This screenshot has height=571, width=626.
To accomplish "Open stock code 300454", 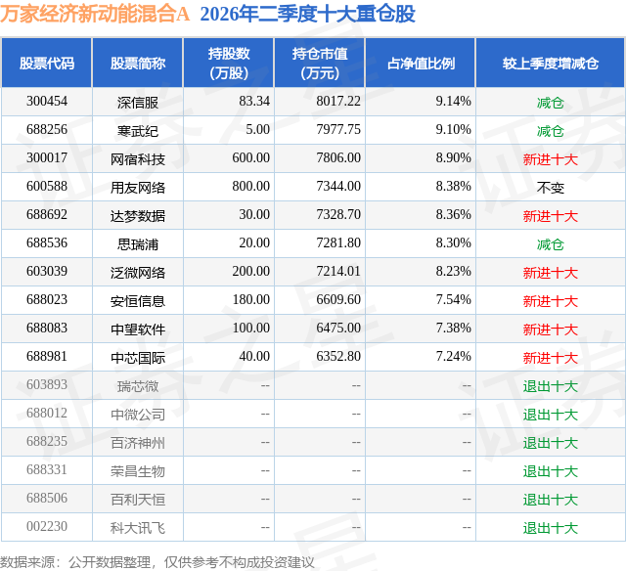I will point(47,102).
